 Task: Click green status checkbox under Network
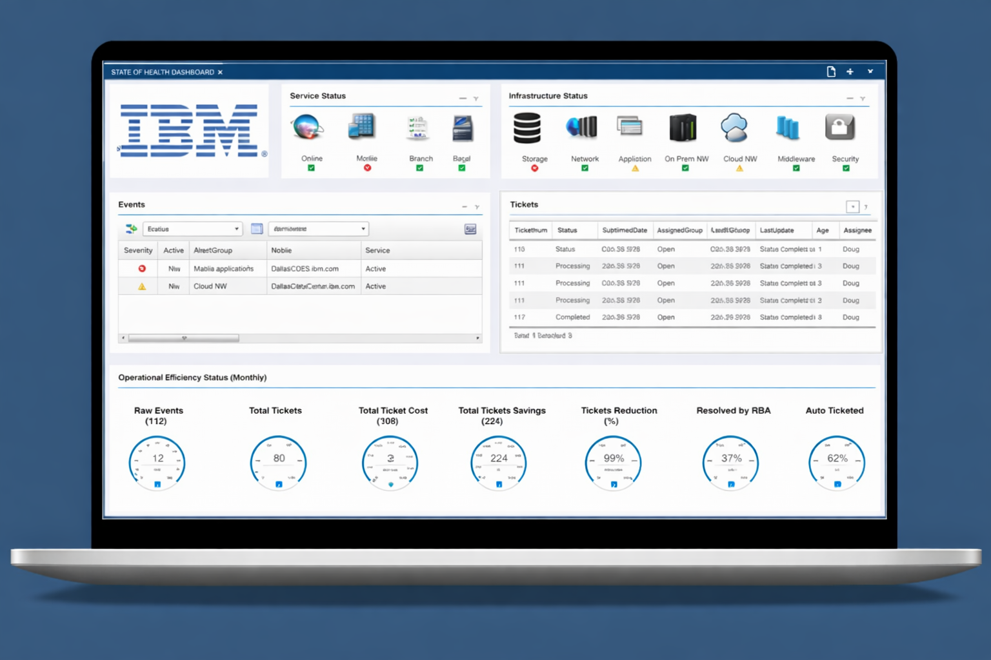click(585, 168)
